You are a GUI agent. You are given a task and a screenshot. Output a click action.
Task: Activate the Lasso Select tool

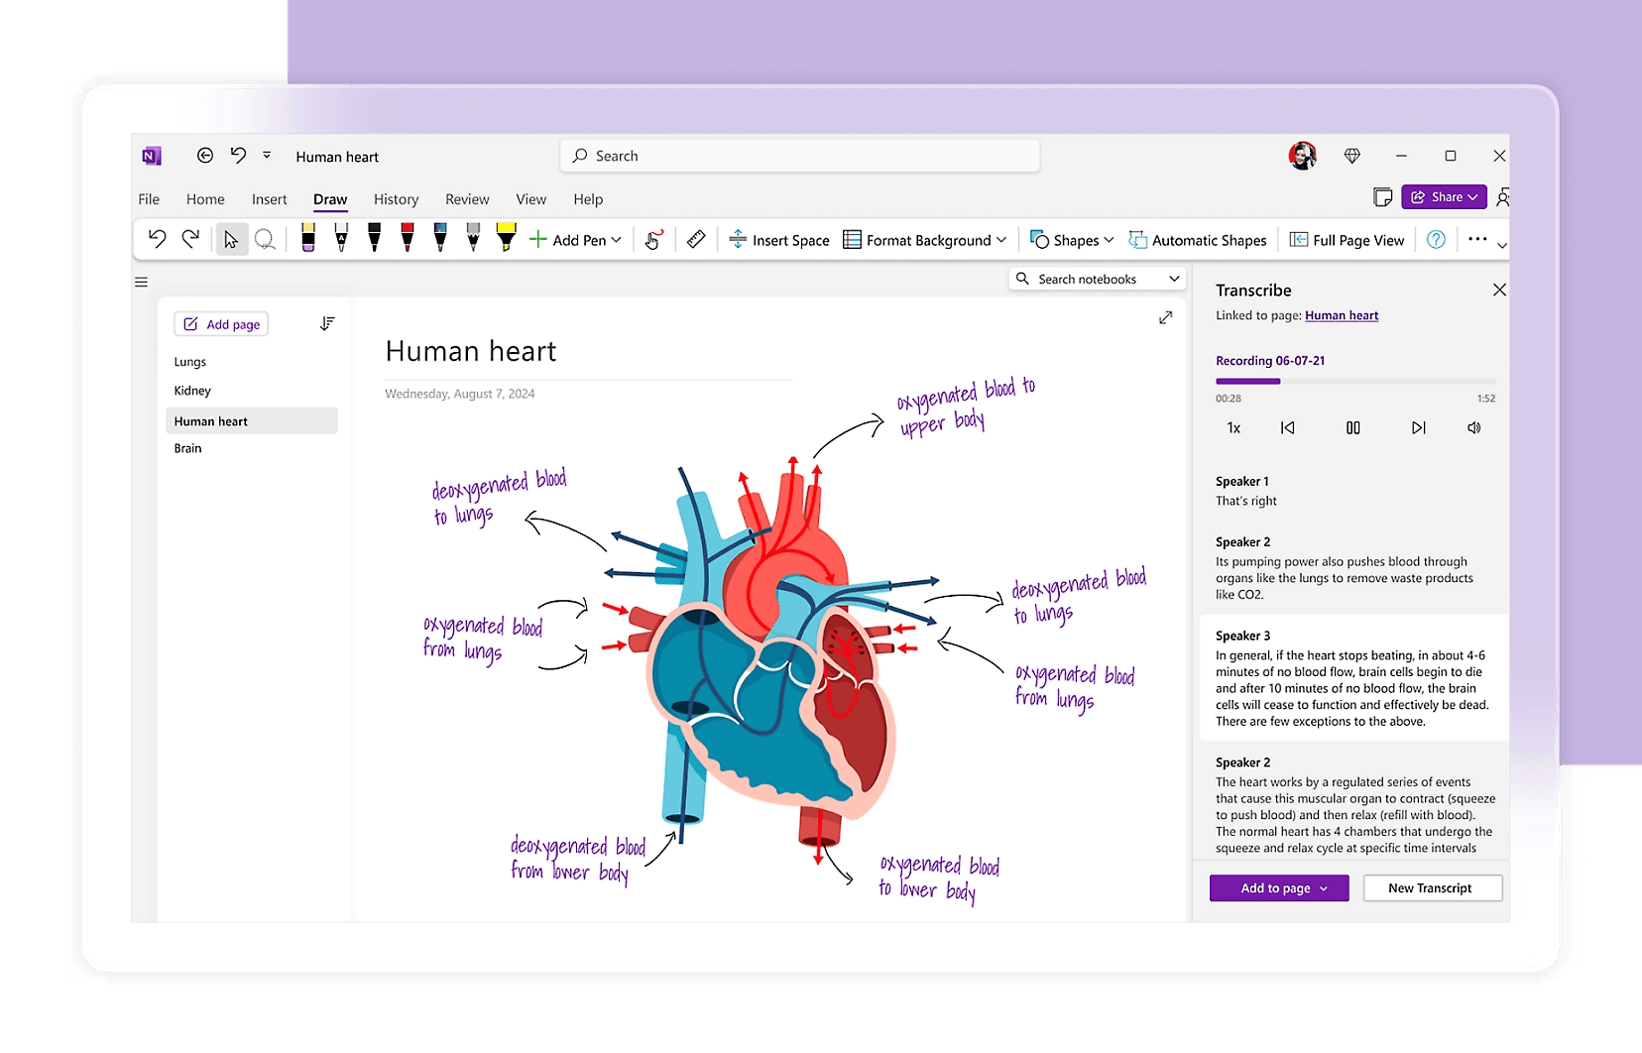coord(265,240)
